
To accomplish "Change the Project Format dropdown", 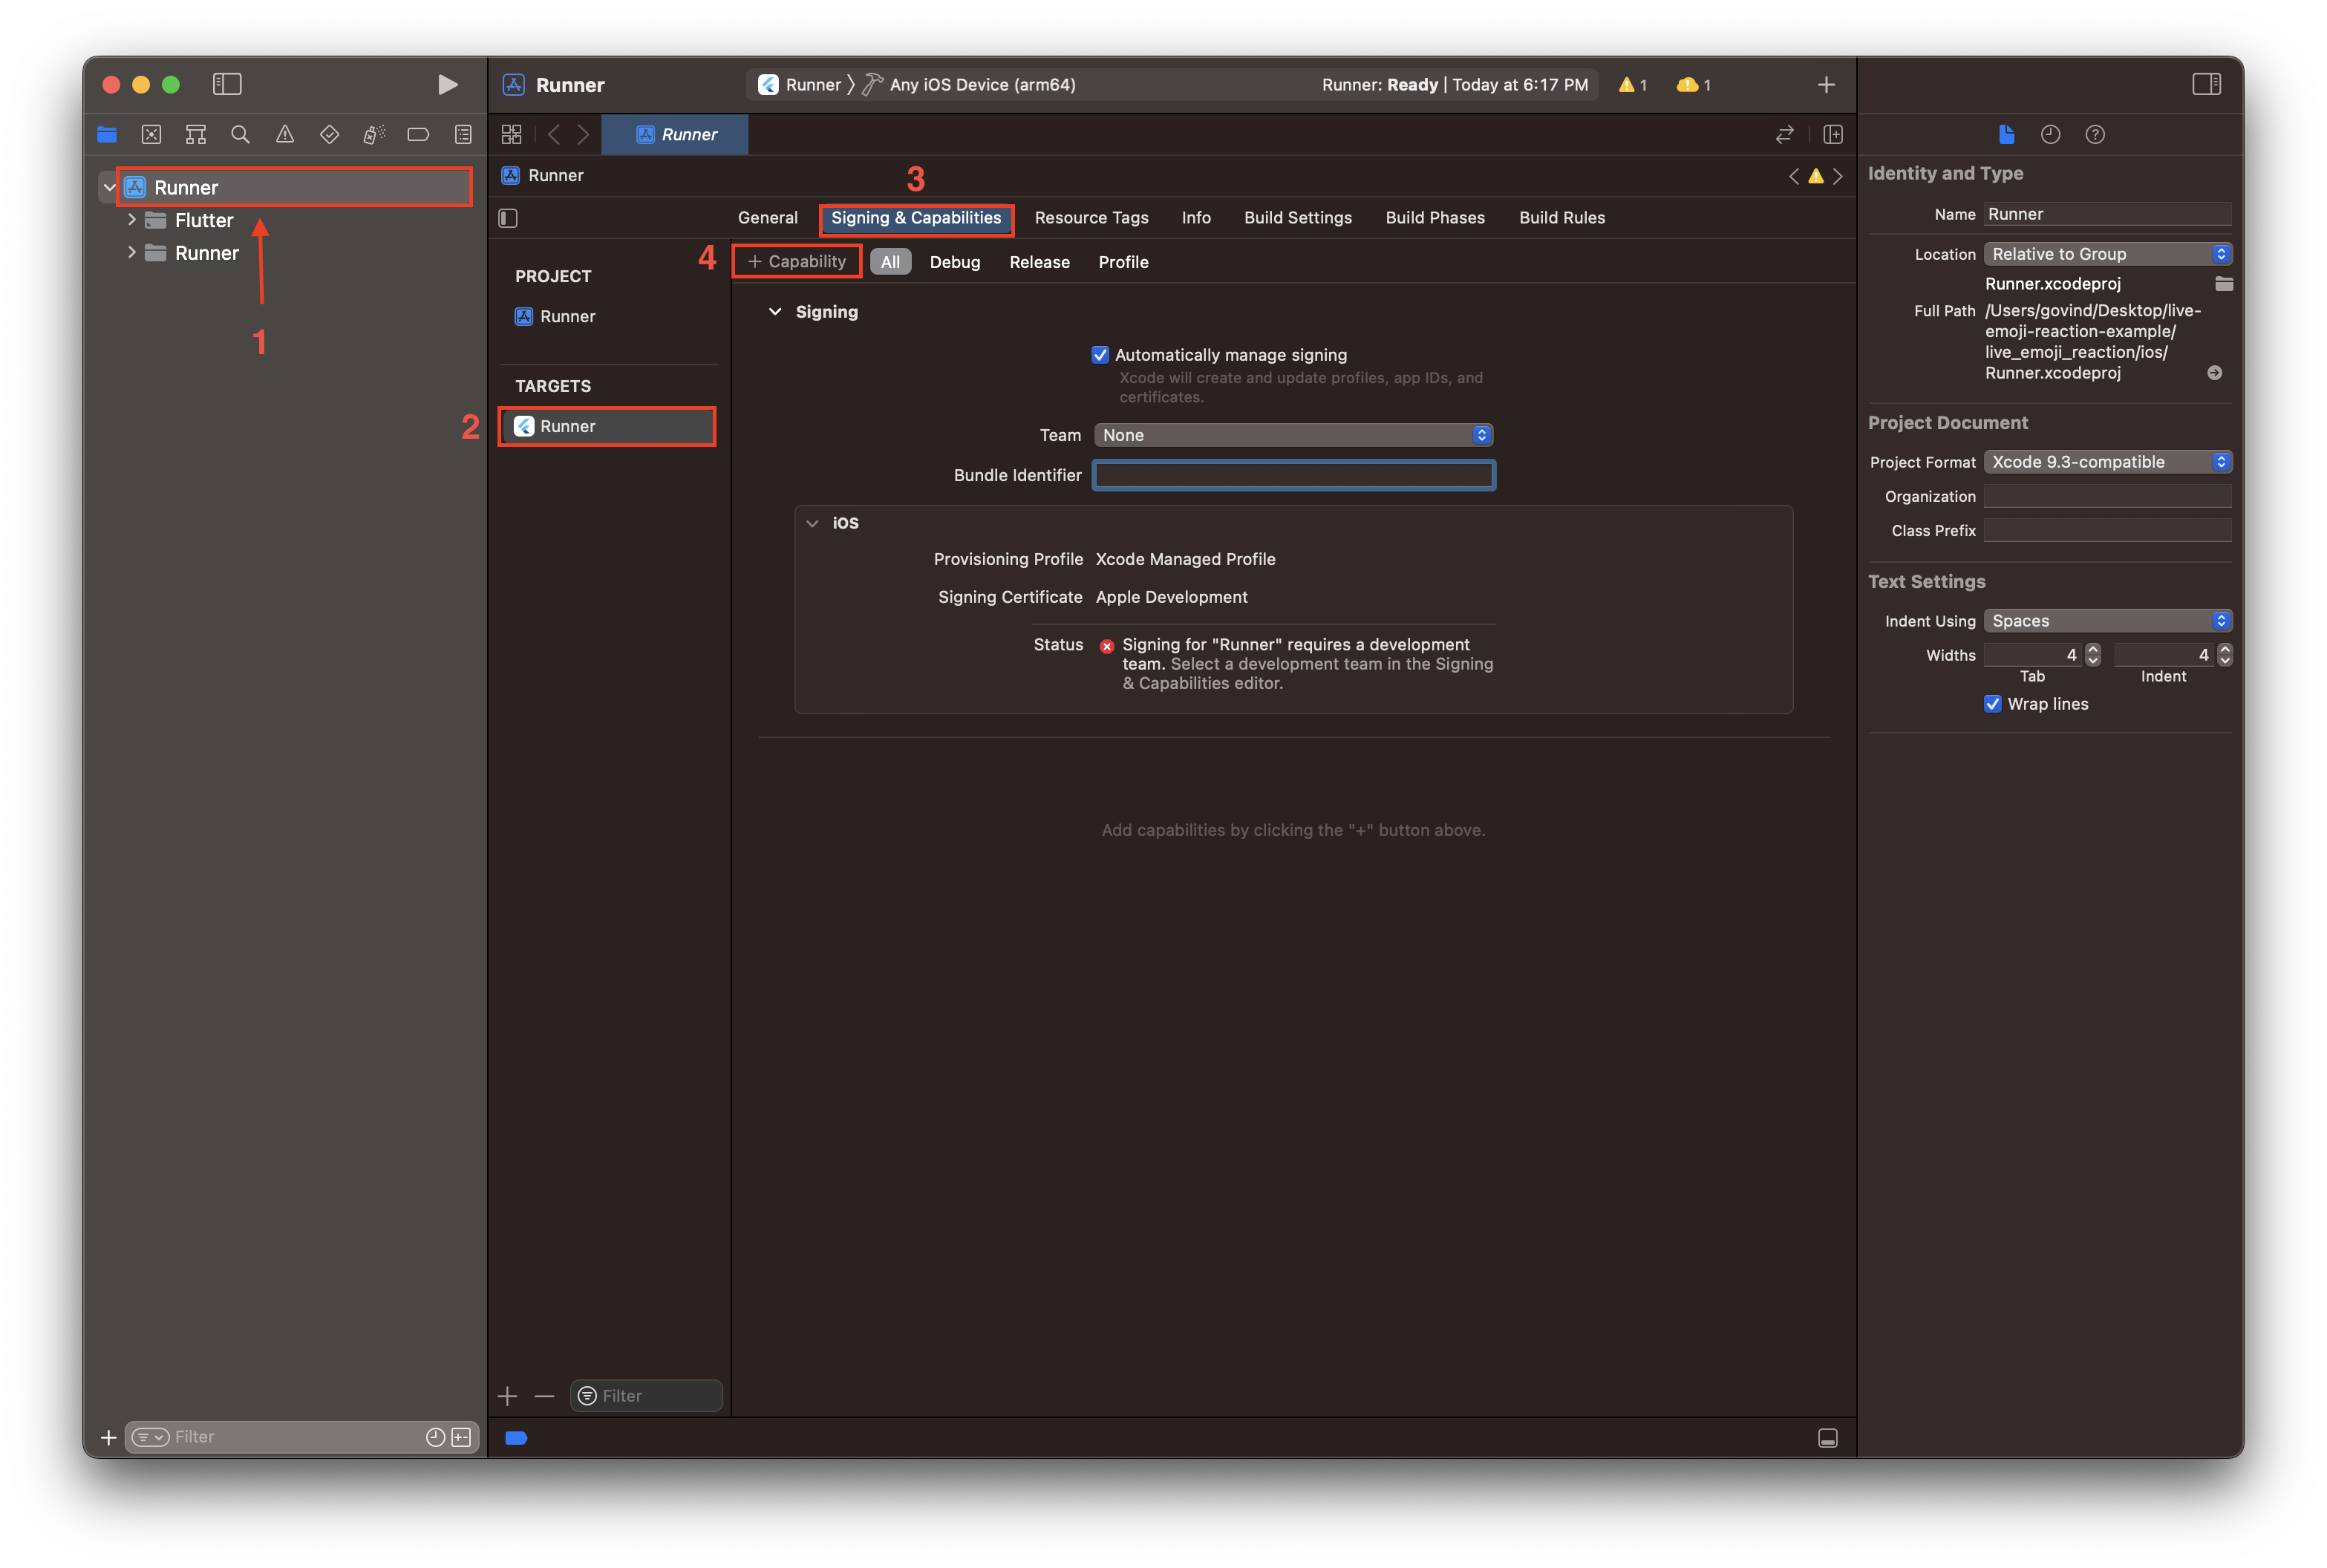I will click(2107, 461).
